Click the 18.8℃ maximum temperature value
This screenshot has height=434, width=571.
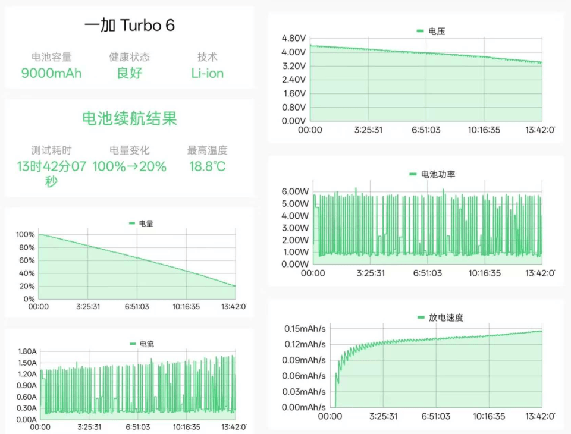point(207,167)
